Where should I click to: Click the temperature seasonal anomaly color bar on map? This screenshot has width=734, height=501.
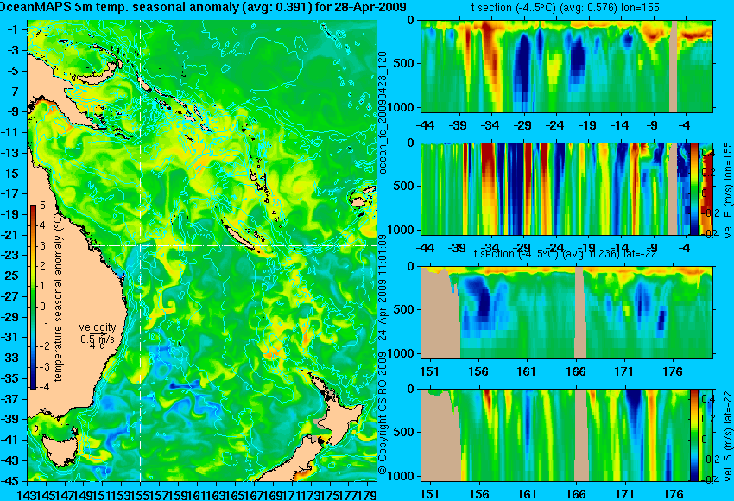[34, 297]
